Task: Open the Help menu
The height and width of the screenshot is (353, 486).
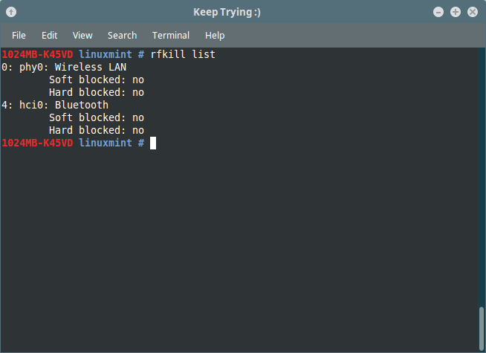Action: [215, 35]
